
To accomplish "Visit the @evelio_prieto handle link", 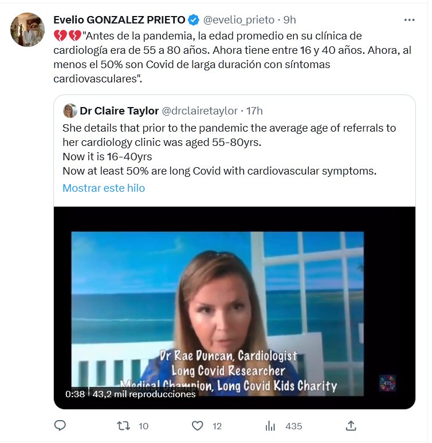I will 238,20.
